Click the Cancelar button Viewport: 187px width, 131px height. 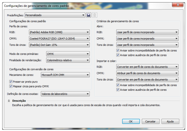(151, 121)
